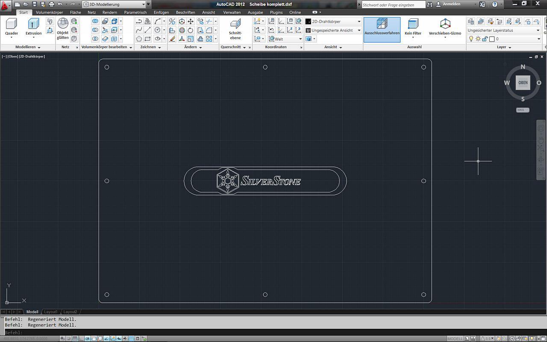The height and width of the screenshot is (342, 547).
Task: Select the Extrusion tool
Action: coord(33,28)
